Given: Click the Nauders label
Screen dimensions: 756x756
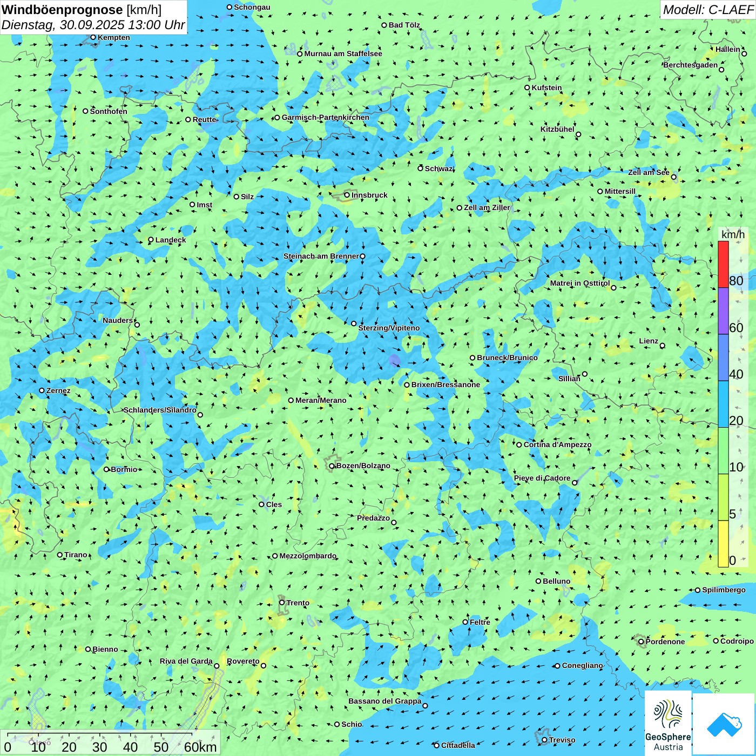Looking at the screenshot, I should click(x=118, y=320).
